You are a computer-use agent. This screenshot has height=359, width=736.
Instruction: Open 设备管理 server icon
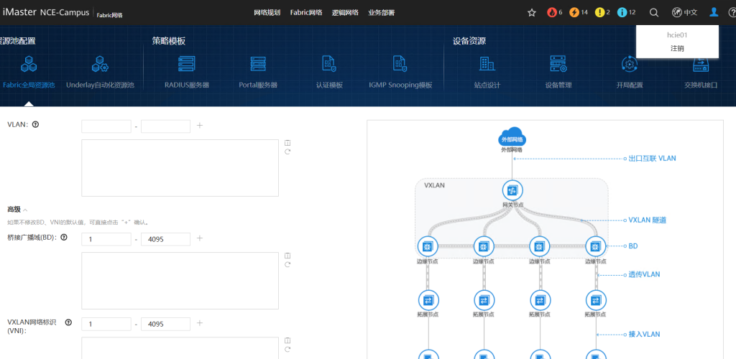(558, 65)
